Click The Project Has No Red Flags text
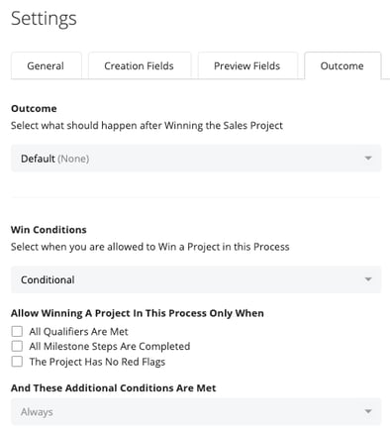 point(97,362)
